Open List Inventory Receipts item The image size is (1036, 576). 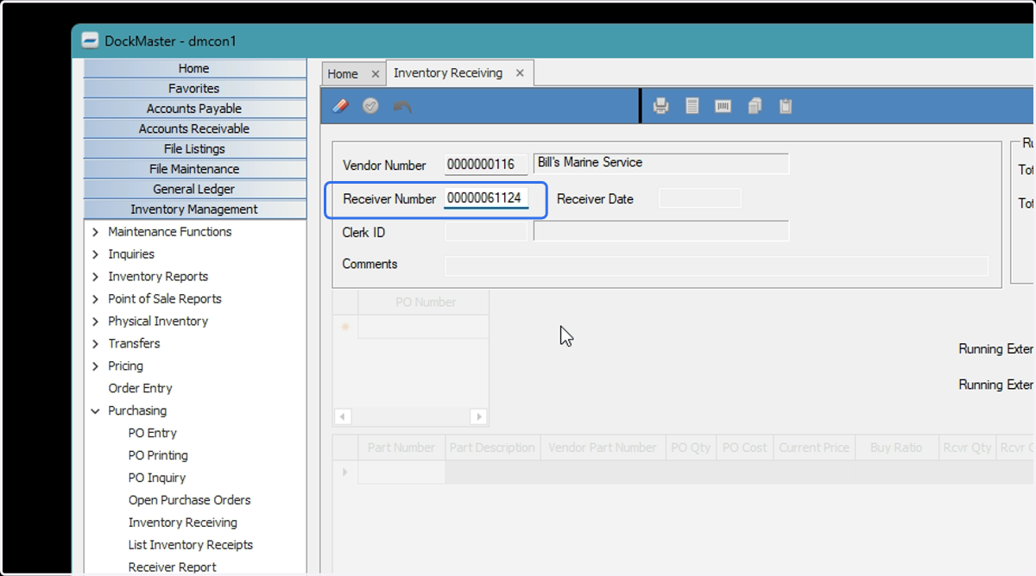point(190,545)
